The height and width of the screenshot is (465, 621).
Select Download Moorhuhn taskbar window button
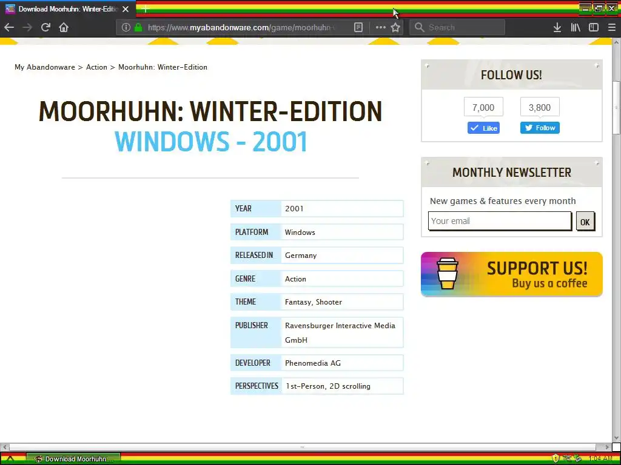[73, 459]
